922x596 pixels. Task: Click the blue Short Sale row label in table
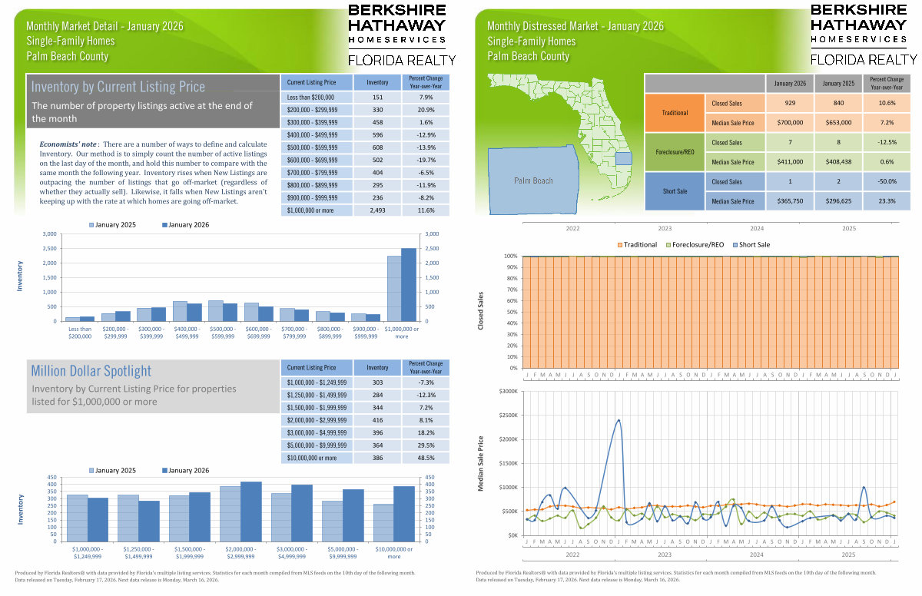pyautogui.click(x=675, y=191)
